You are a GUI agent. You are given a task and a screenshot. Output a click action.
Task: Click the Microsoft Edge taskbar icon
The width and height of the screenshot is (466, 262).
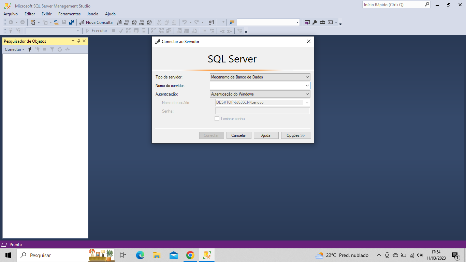(x=140, y=255)
